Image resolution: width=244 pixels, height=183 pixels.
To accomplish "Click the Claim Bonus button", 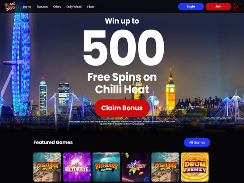I will point(122,108).
